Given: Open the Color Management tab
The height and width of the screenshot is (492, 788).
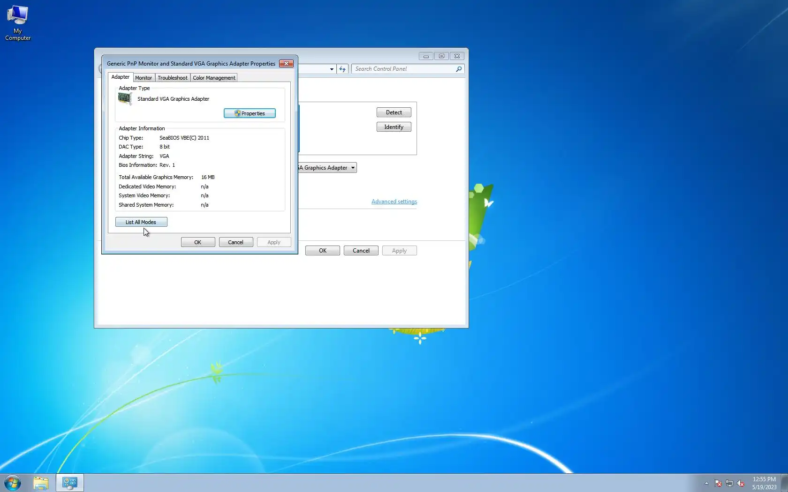Looking at the screenshot, I should pos(214,78).
